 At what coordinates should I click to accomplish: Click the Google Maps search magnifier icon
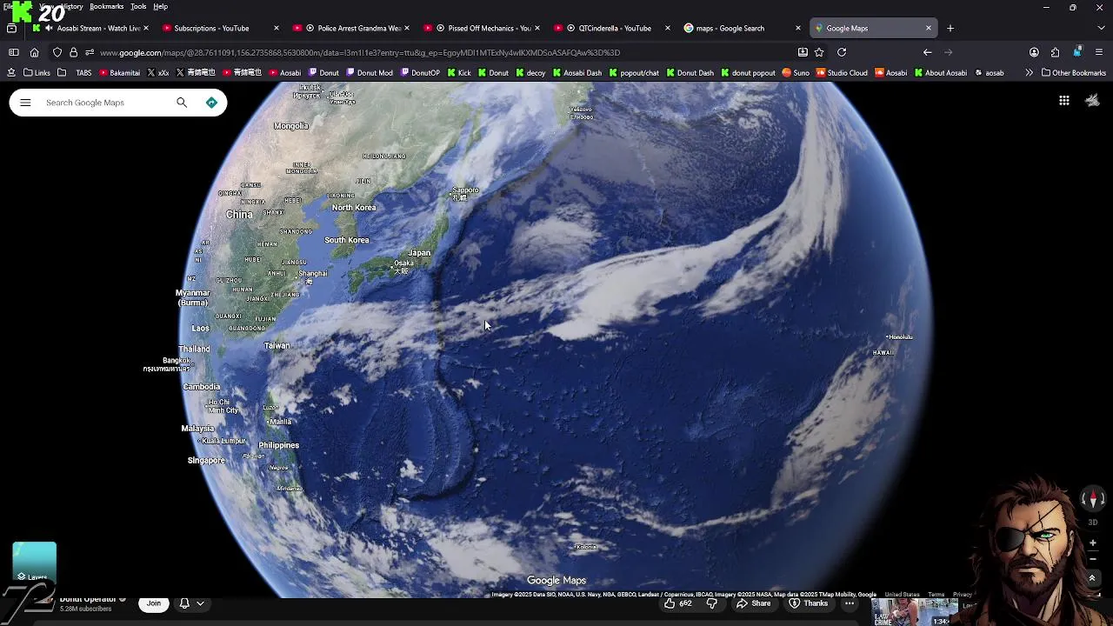(182, 103)
